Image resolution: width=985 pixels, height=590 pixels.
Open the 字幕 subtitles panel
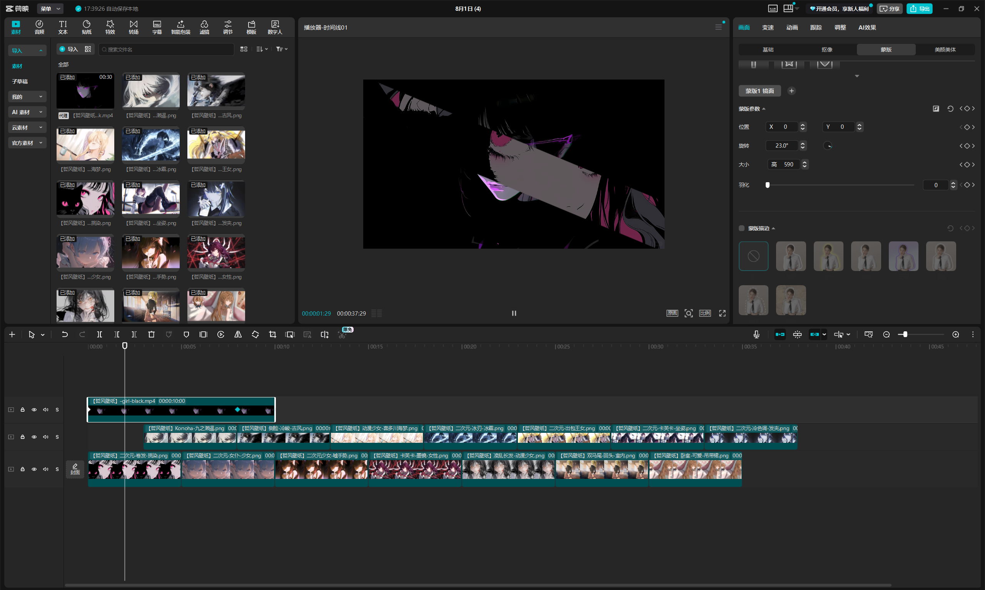157,27
